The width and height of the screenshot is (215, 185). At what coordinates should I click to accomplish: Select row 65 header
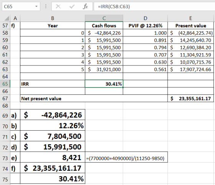[5, 84]
